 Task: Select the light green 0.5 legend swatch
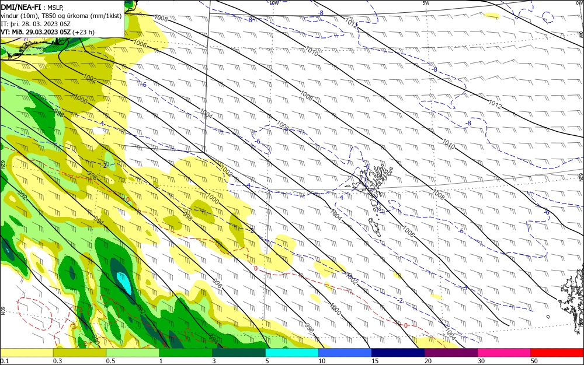pyautogui.click(x=133, y=353)
